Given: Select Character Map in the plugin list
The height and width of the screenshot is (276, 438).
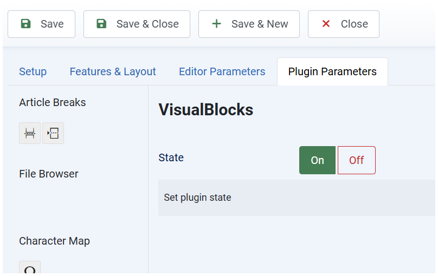Looking at the screenshot, I should [x=54, y=241].
